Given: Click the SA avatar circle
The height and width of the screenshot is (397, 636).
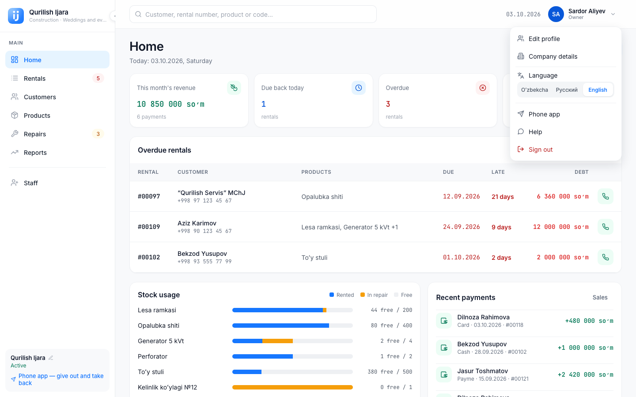Looking at the screenshot, I should click(556, 14).
